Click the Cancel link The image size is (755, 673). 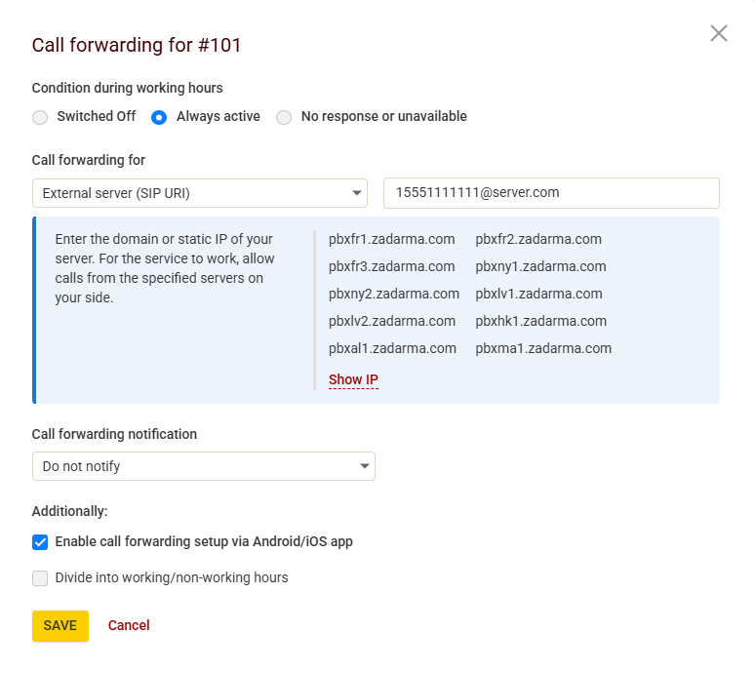click(x=129, y=625)
